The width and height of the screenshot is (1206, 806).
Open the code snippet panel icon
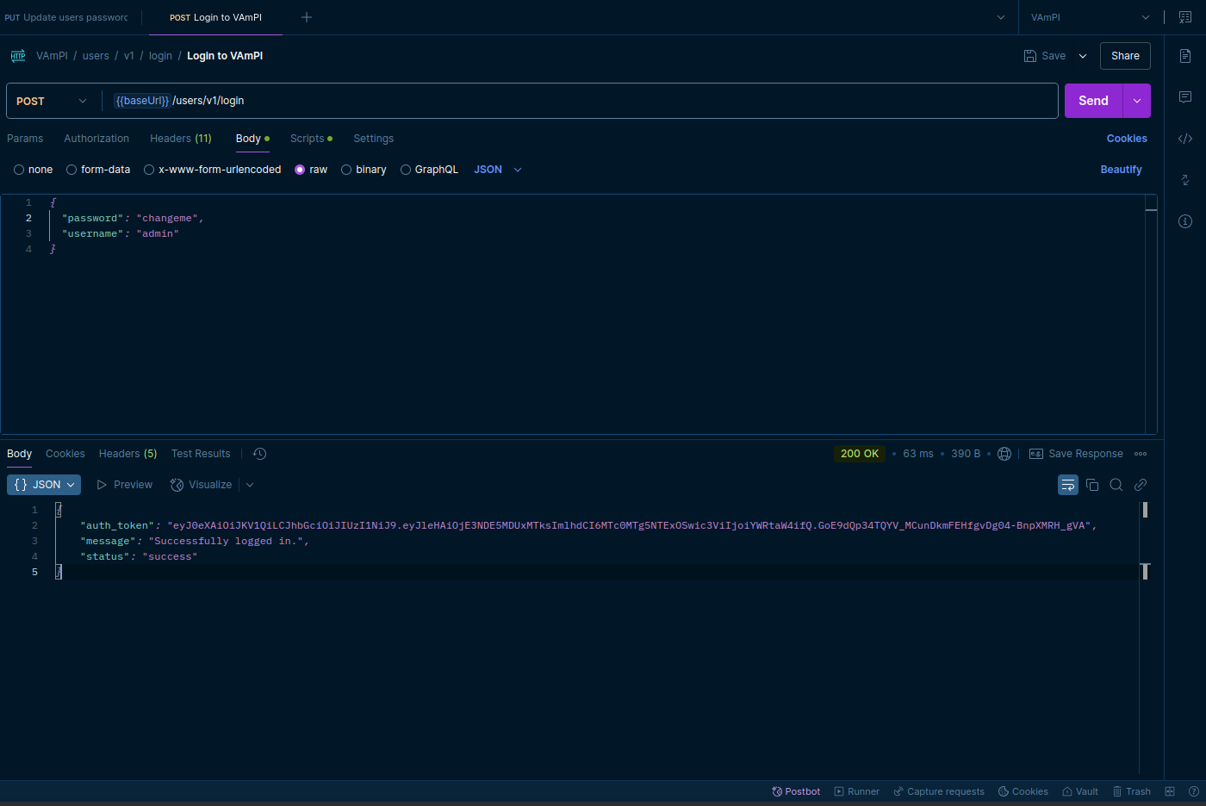pyautogui.click(x=1185, y=139)
